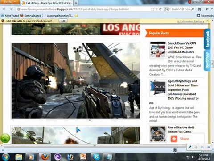This screenshot has width=214, height=161.
Task: Open Windows Explorer from the taskbar
Action: [19, 157]
